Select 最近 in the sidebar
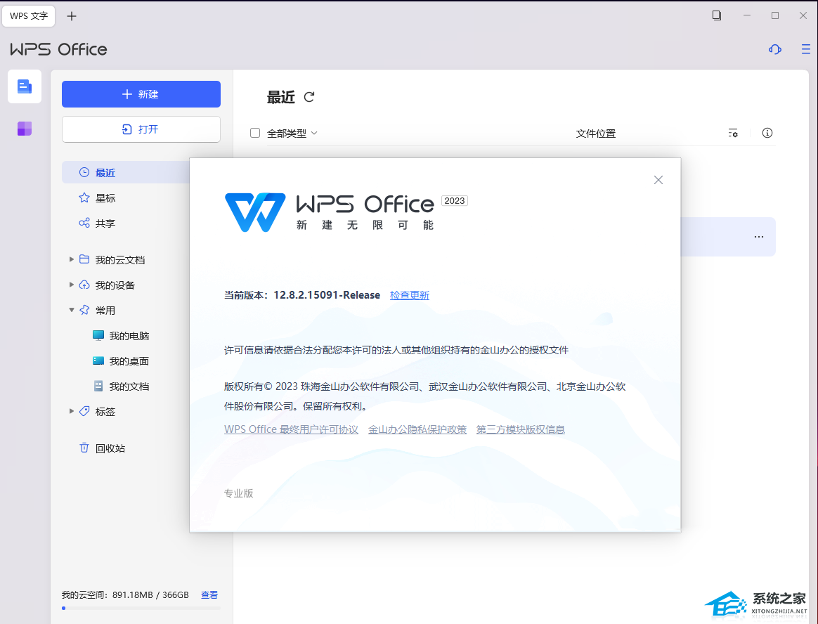This screenshot has height=624, width=818. point(125,172)
